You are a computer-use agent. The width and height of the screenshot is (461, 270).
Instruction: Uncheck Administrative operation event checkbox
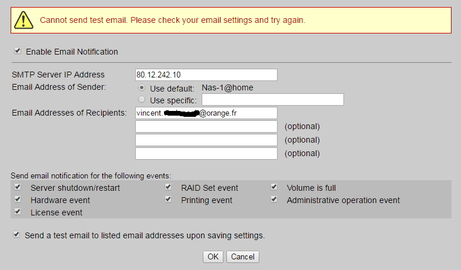pyautogui.click(x=274, y=200)
